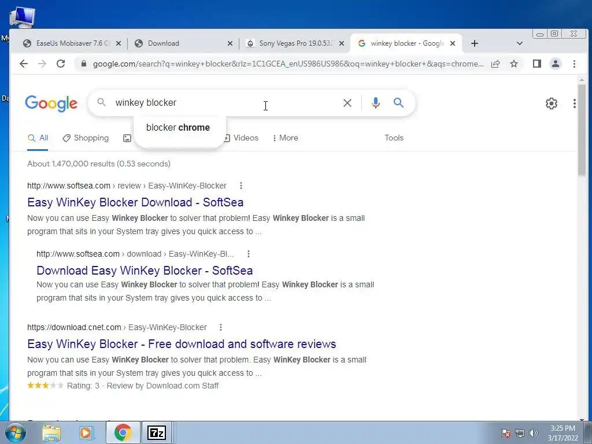Select the All results tab
Image resolution: width=592 pixels, height=444 pixels.
tap(38, 138)
